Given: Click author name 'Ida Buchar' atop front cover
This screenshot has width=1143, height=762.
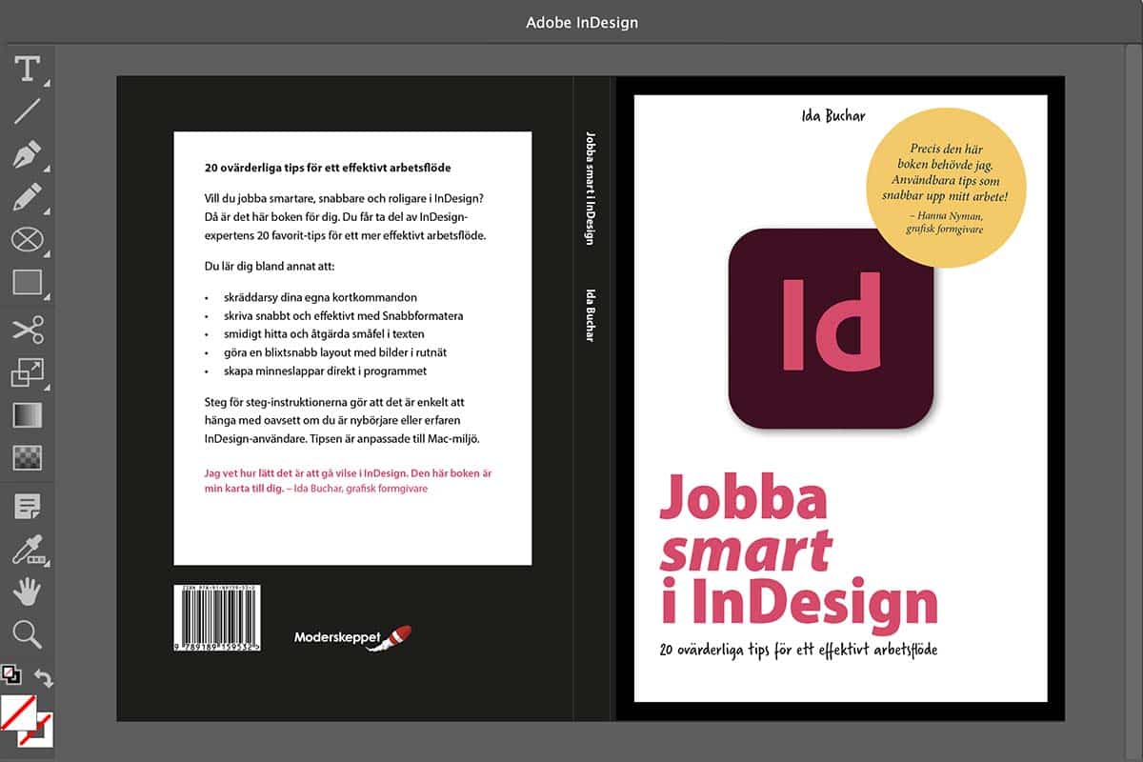Looking at the screenshot, I should [x=833, y=116].
